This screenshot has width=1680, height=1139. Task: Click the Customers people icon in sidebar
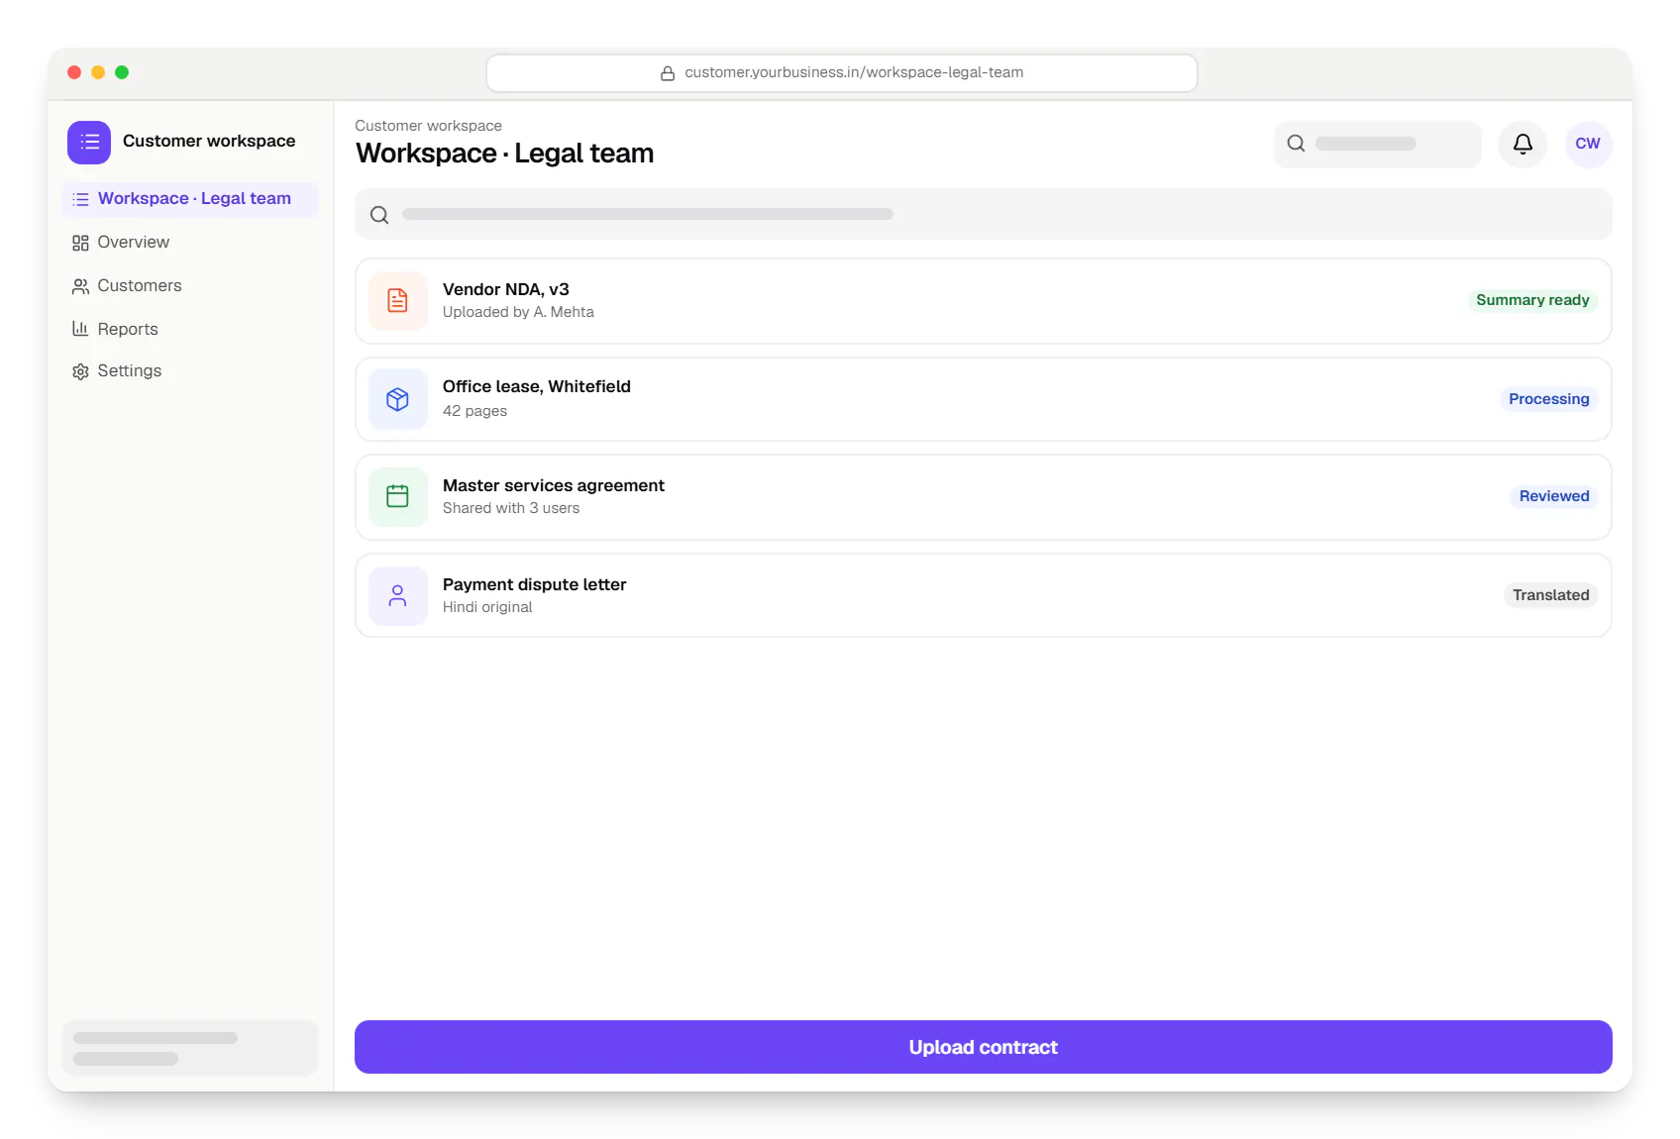coord(80,286)
